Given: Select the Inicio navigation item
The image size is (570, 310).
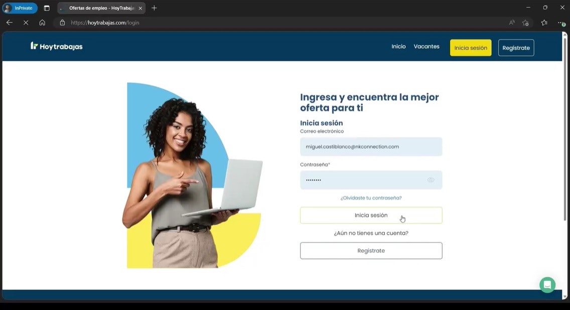Looking at the screenshot, I should pos(398,46).
